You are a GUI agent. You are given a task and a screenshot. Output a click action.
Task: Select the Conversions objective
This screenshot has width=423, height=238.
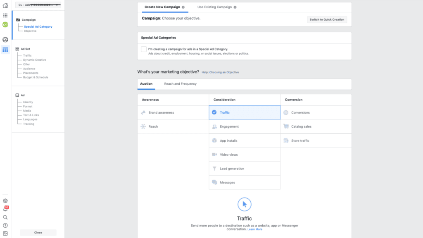300,112
